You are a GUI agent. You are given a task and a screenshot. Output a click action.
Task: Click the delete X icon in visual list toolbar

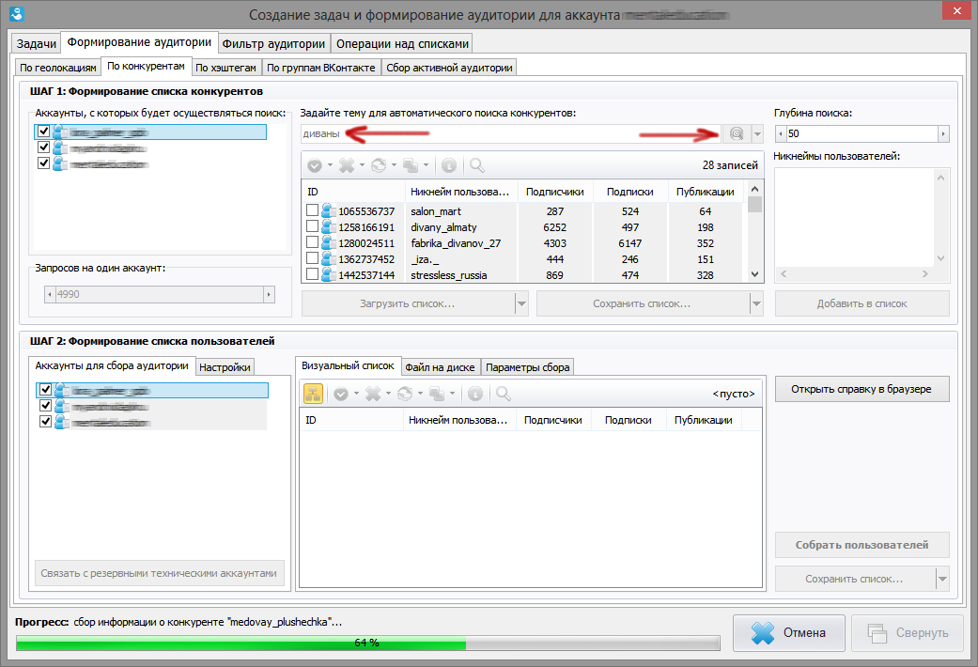[373, 394]
